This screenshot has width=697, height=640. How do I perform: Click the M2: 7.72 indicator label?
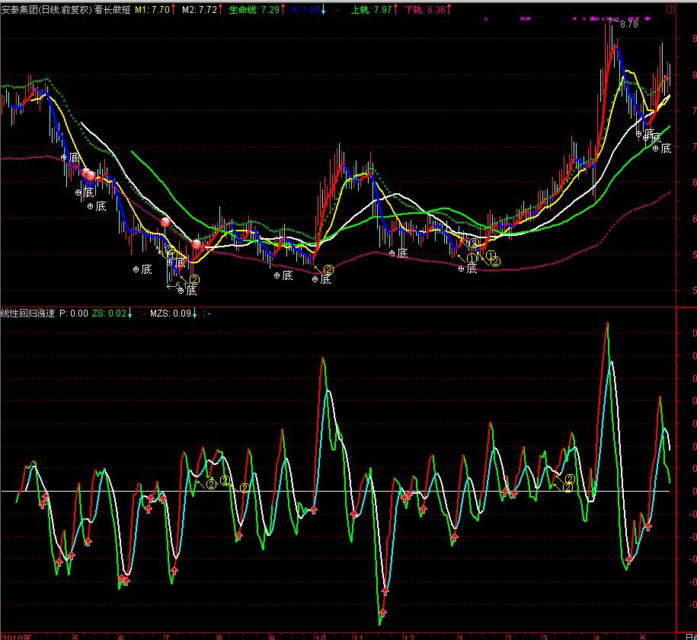[200, 10]
